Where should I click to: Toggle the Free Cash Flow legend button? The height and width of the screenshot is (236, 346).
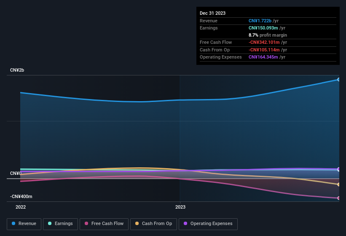104,224
